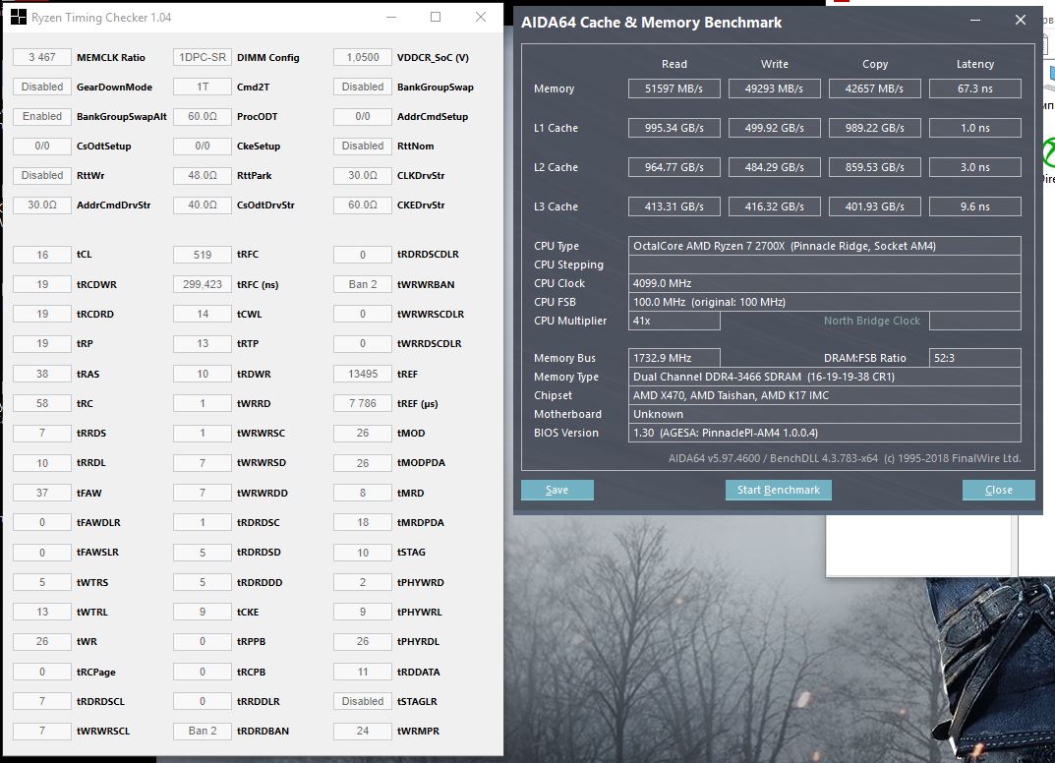Click the tCL value field

coord(41,255)
